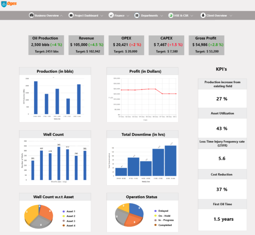The width and height of the screenshot is (255, 235).
Task: Click the Project Dashboard briefcase icon
Action: pyautogui.click(x=71, y=15)
